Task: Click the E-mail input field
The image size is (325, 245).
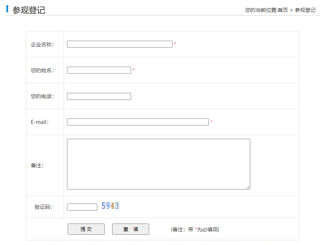Action: point(138,122)
